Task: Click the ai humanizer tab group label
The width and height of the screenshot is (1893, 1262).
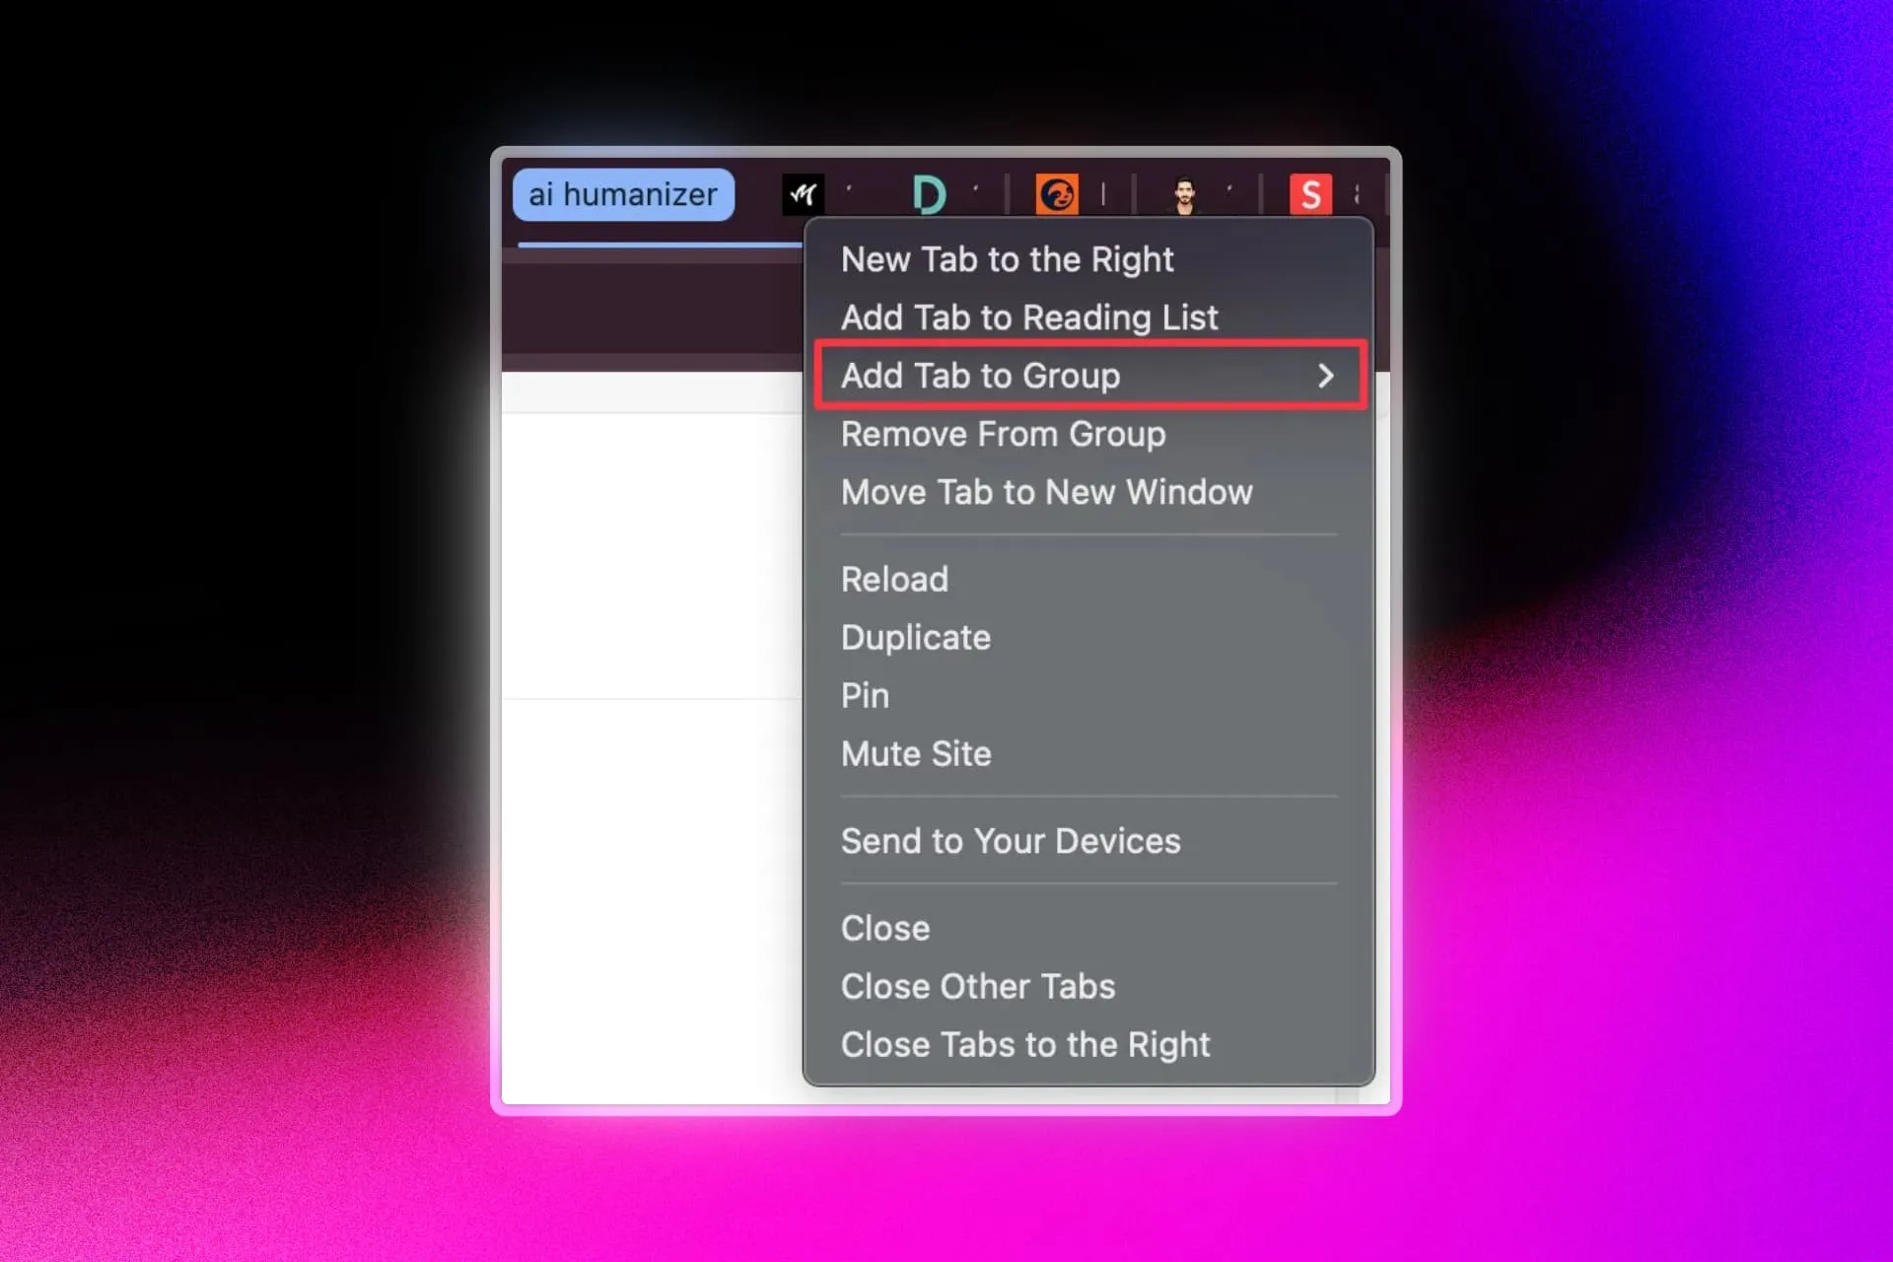Action: coord(623,194)
